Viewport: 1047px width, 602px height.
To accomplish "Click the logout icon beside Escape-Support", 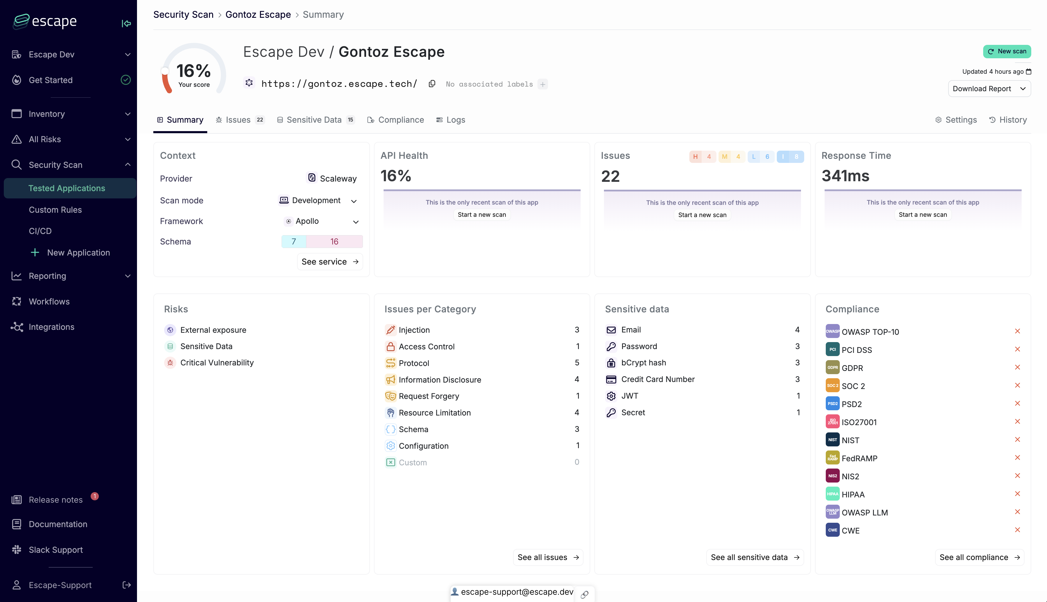I will (x=127, y=585).
